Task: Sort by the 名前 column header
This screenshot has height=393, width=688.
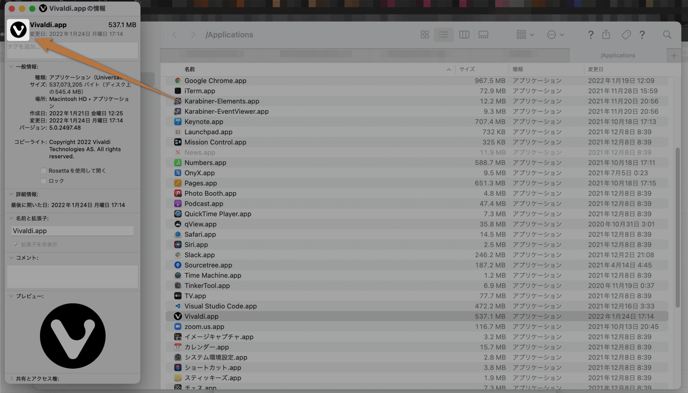Action: (189, 69)
